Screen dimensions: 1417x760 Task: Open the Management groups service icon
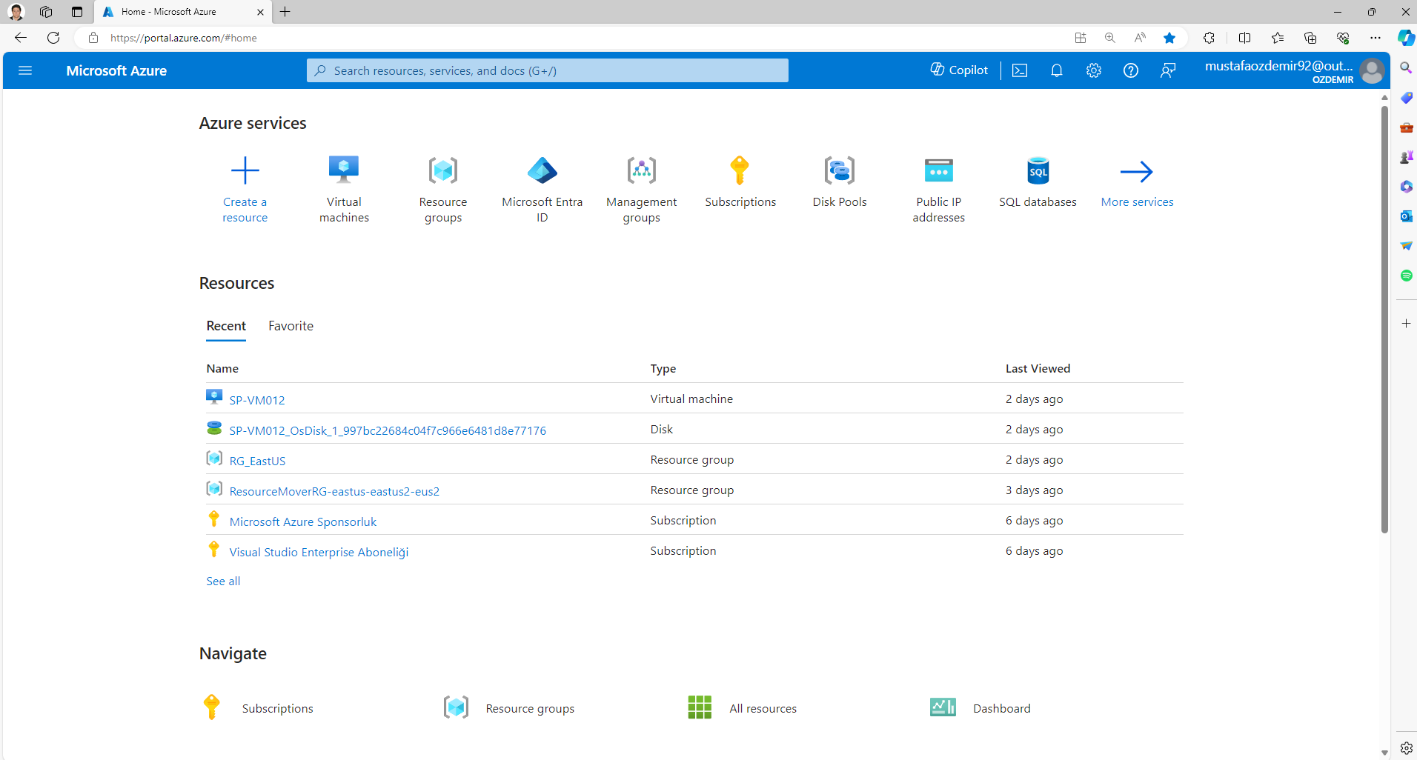642,170
